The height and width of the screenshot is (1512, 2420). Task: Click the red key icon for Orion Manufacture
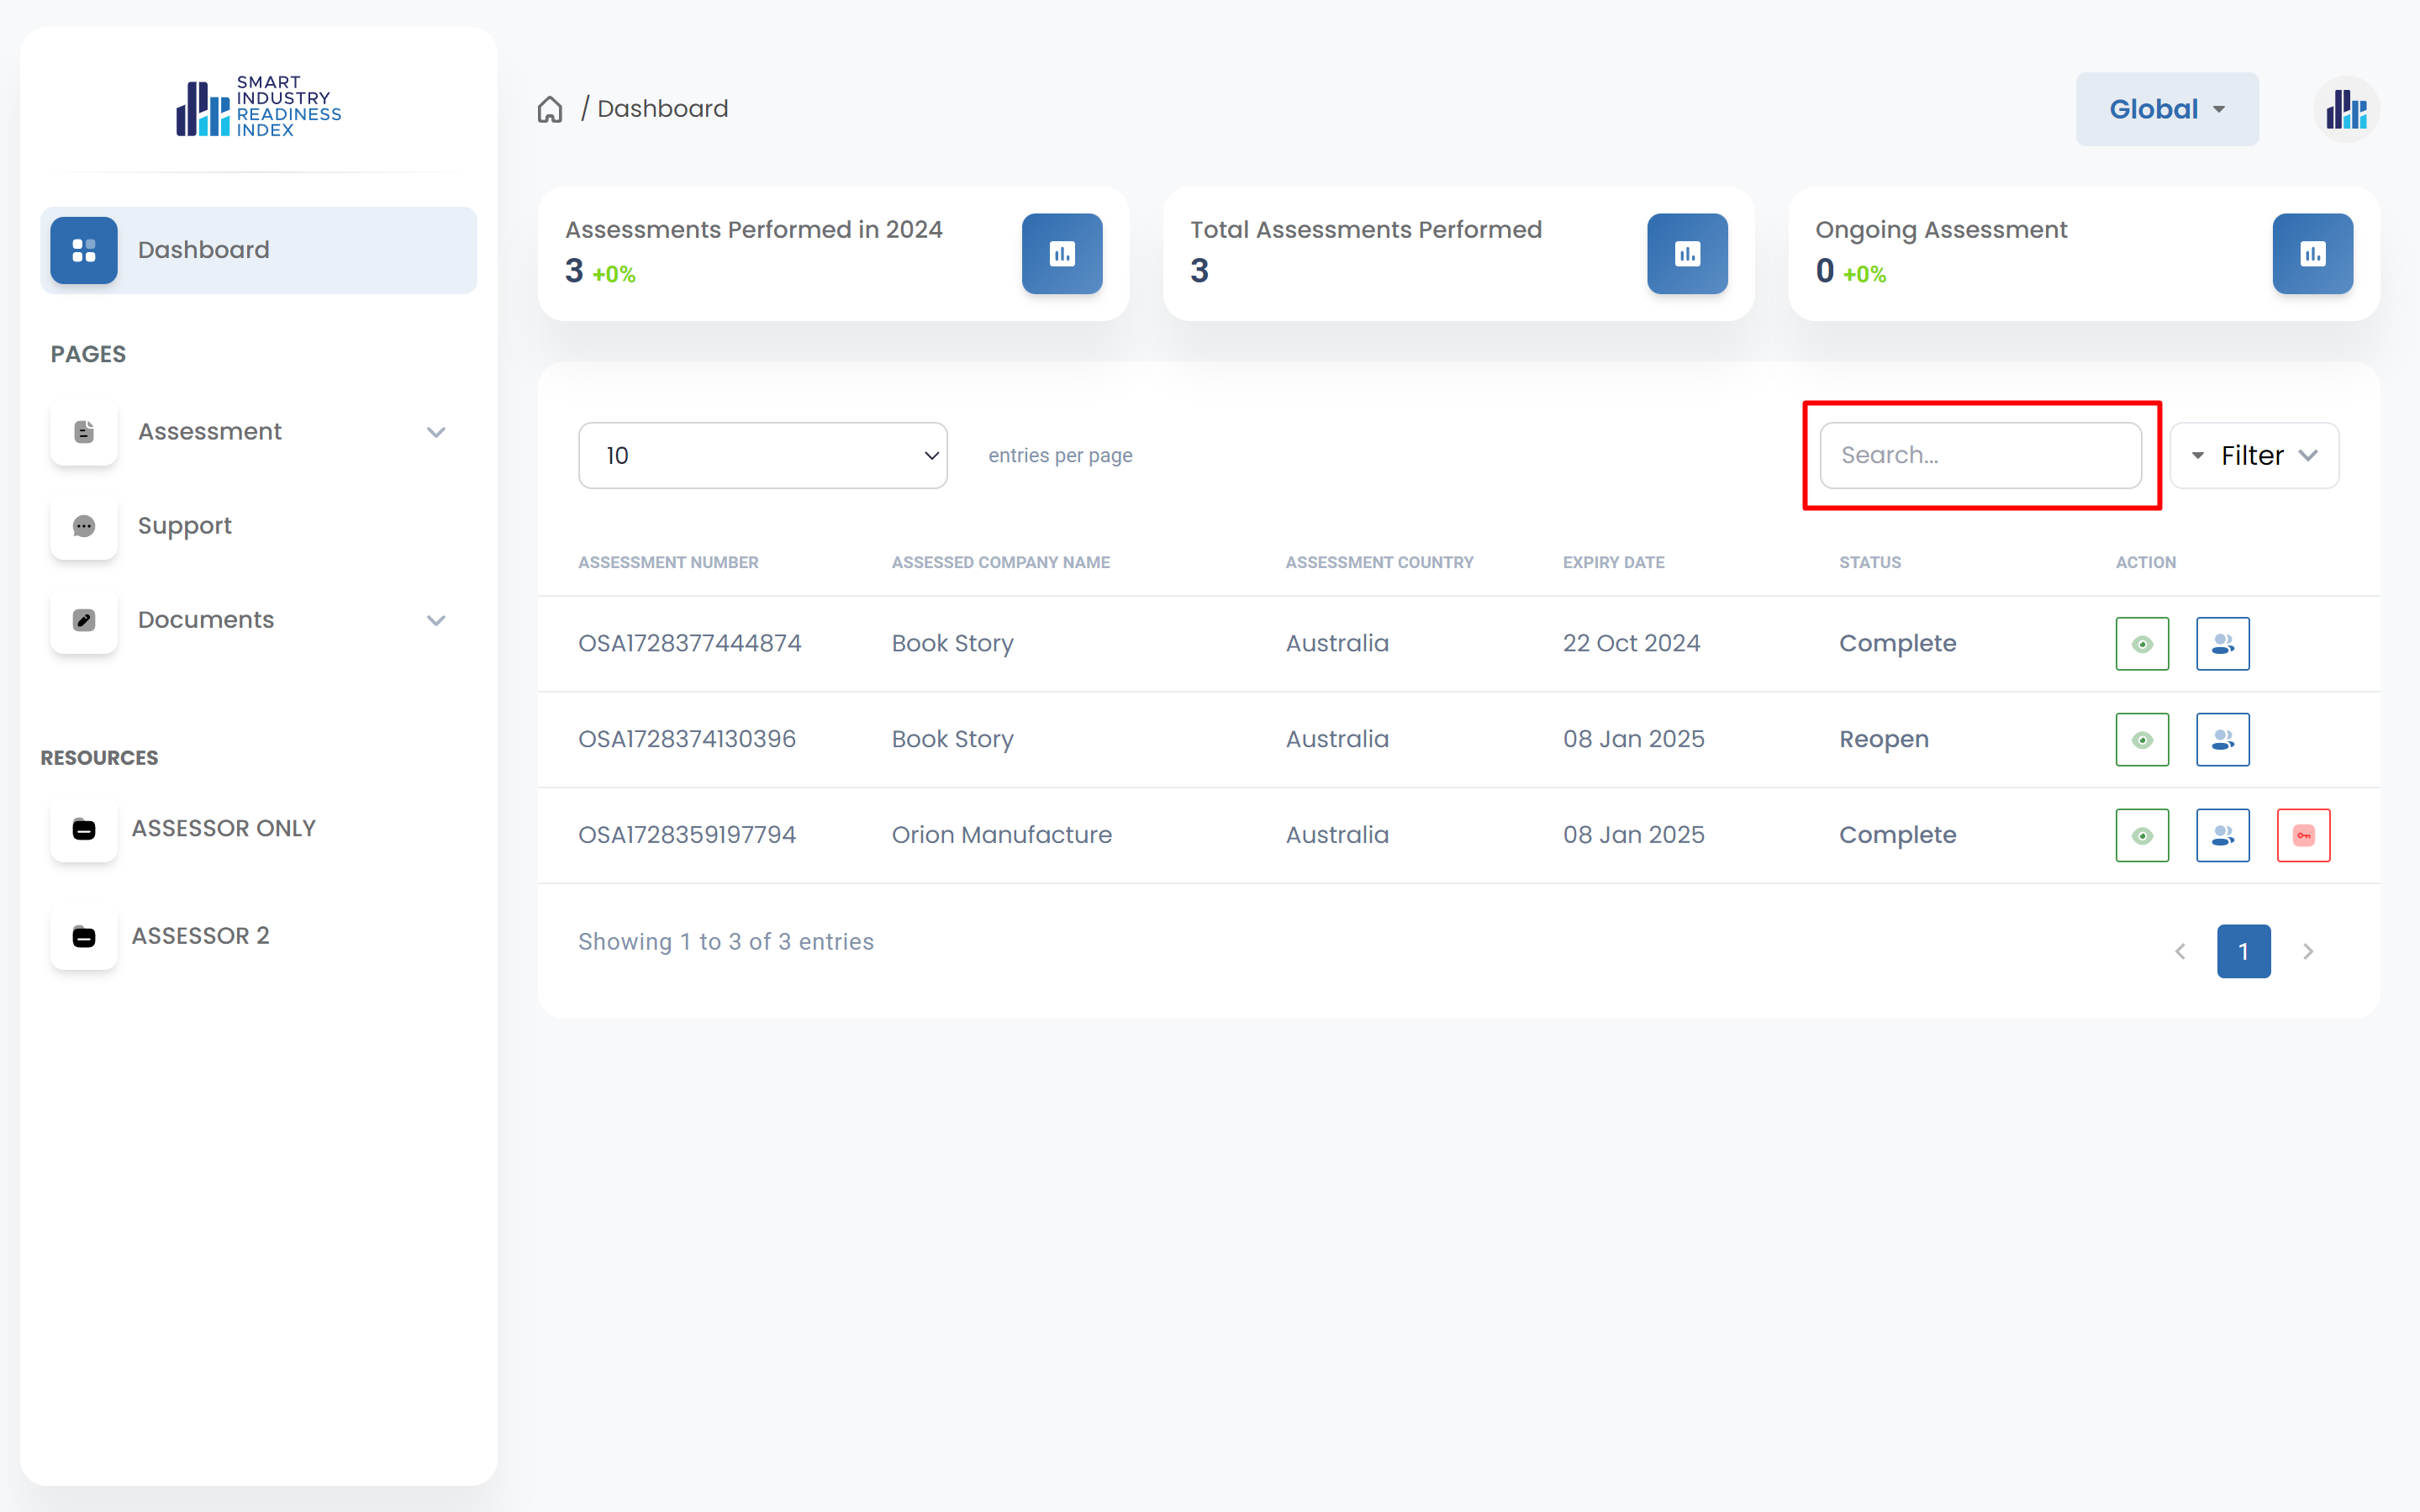click(2303, 835)
